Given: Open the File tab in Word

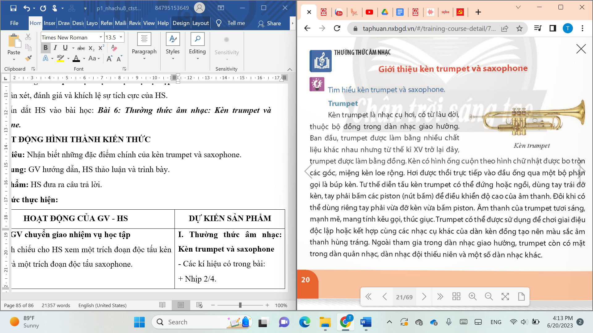Looking at the screenshot, I should (14, 23).
